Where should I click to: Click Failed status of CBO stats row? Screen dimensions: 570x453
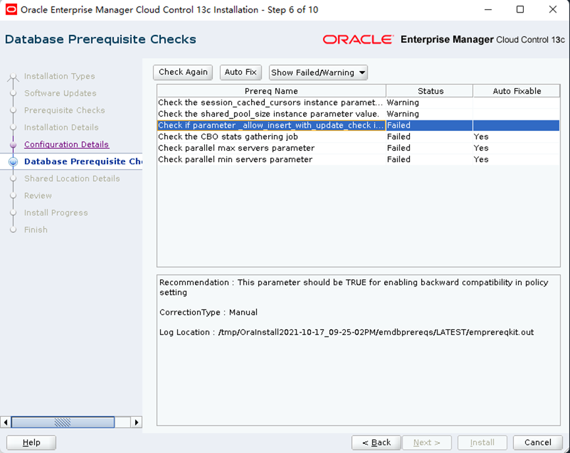click(399, 136)
